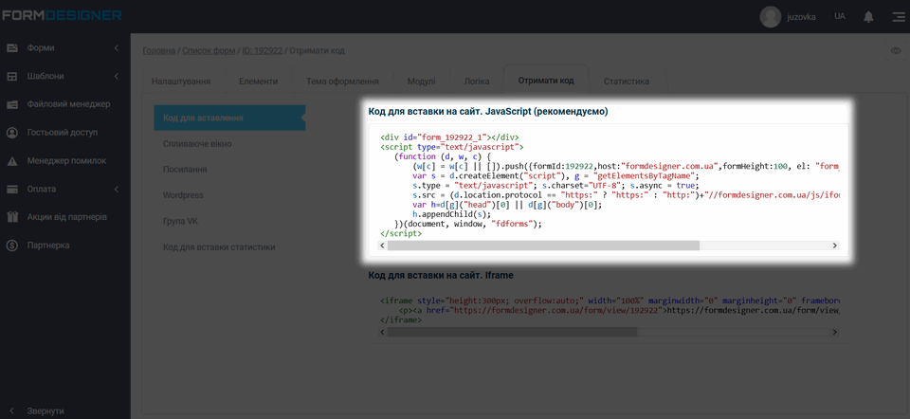Image resolution: width=910 pixels, height=419 pixels.
Task: Open notifications bell icon
Action: (868, 17)
